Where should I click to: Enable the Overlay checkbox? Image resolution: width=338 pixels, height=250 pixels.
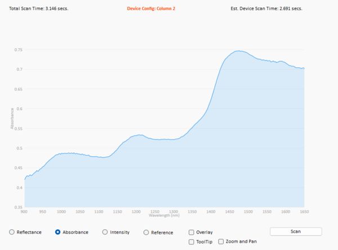click(192, 232)
